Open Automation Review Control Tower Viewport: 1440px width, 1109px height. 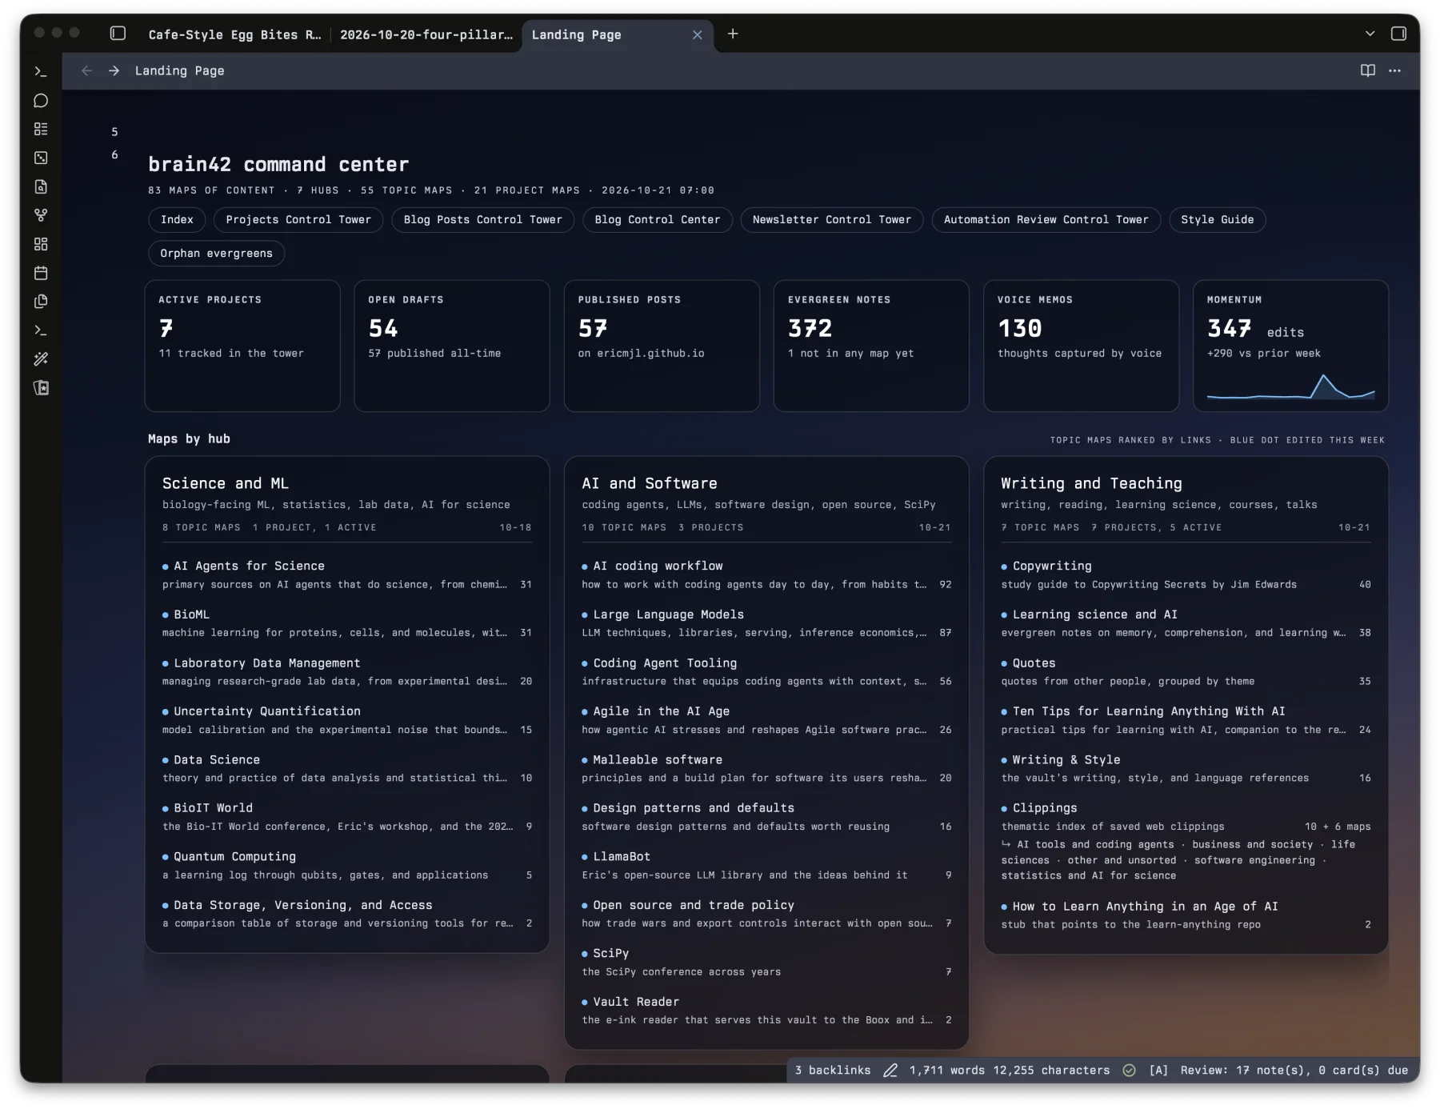pyautogui.click(x=1046, y=219)
